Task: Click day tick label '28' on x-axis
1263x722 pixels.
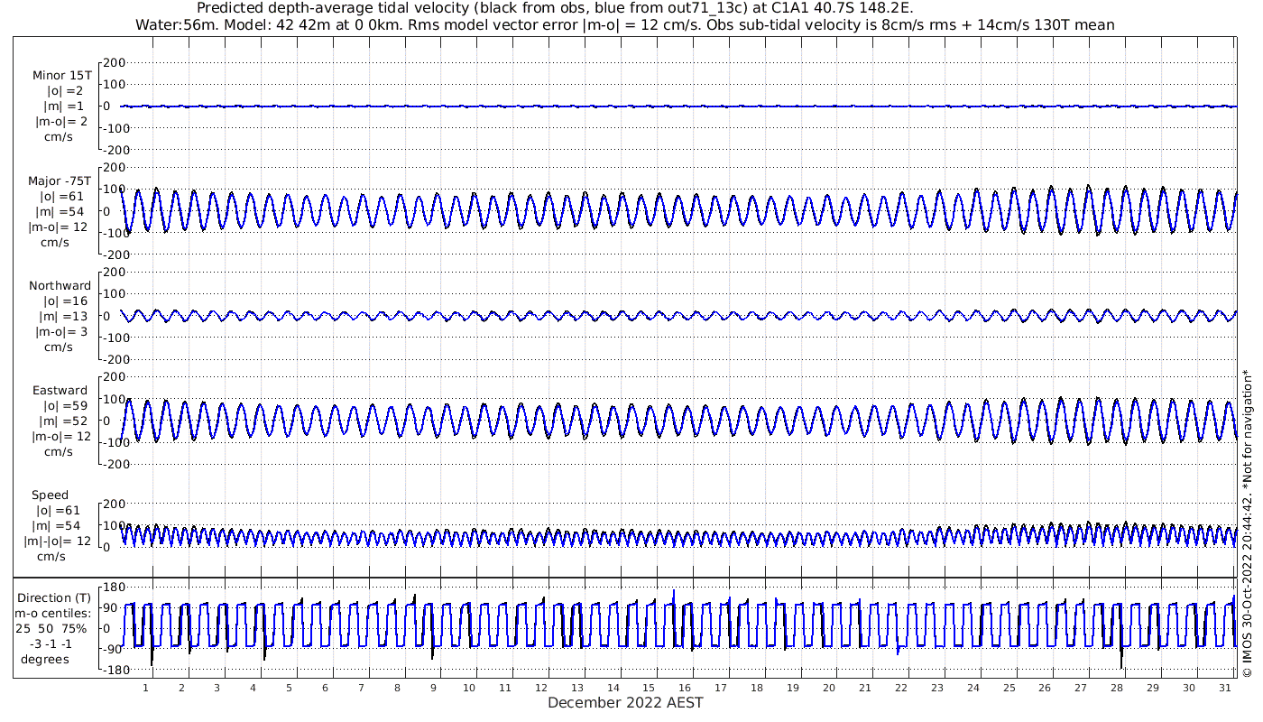Action: click(x=1117, y=688)
